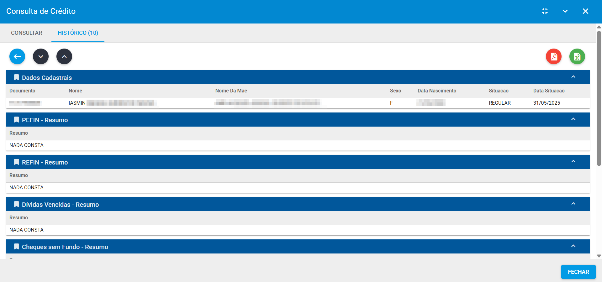Click the scrollbar up arrow

pos(599,27)
